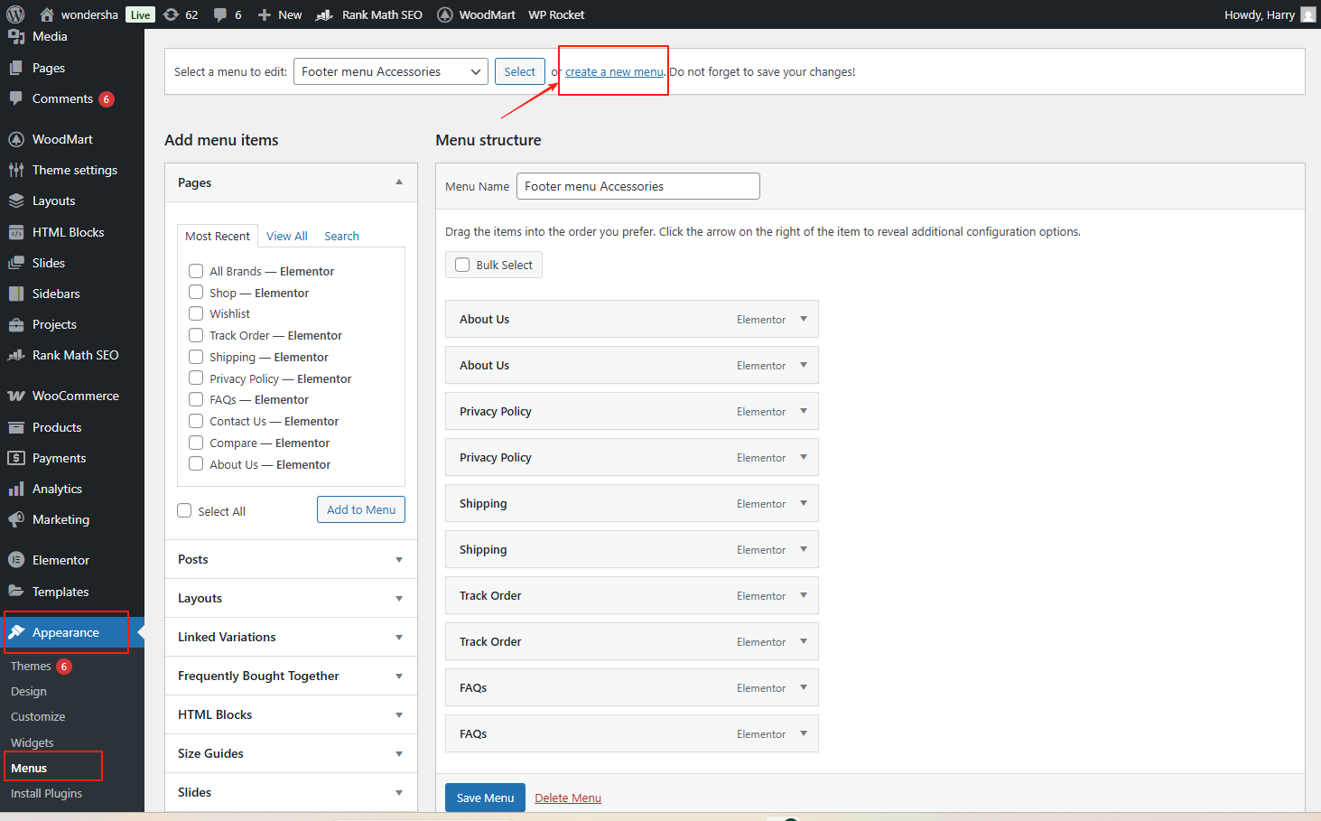Check the Wishlist page checkbox
This screenshot has width=1321, height=821.
196,313
